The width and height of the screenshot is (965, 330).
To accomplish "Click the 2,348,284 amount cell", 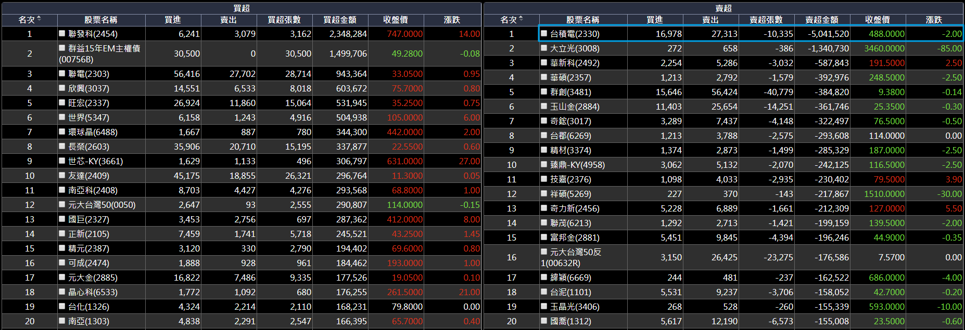I will [340, 34].
